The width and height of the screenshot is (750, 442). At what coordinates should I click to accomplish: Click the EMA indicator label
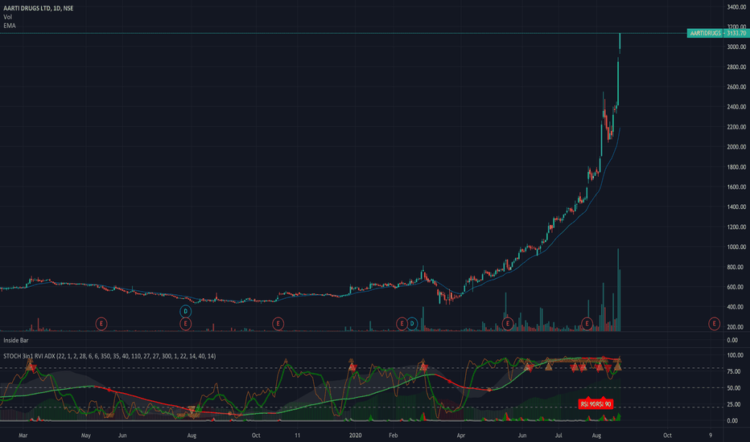pos(10,26)
